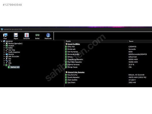
Task: Click the Genel Özellikler heading
Action: pos(74,44)
